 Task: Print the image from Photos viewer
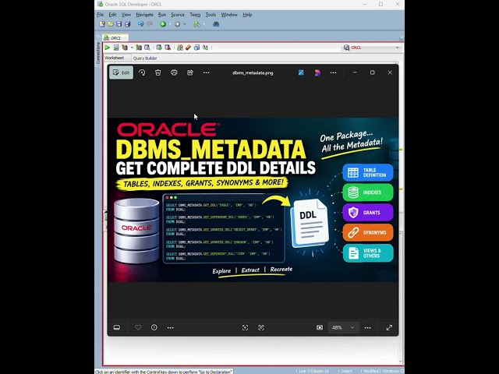tap(174, 72)
